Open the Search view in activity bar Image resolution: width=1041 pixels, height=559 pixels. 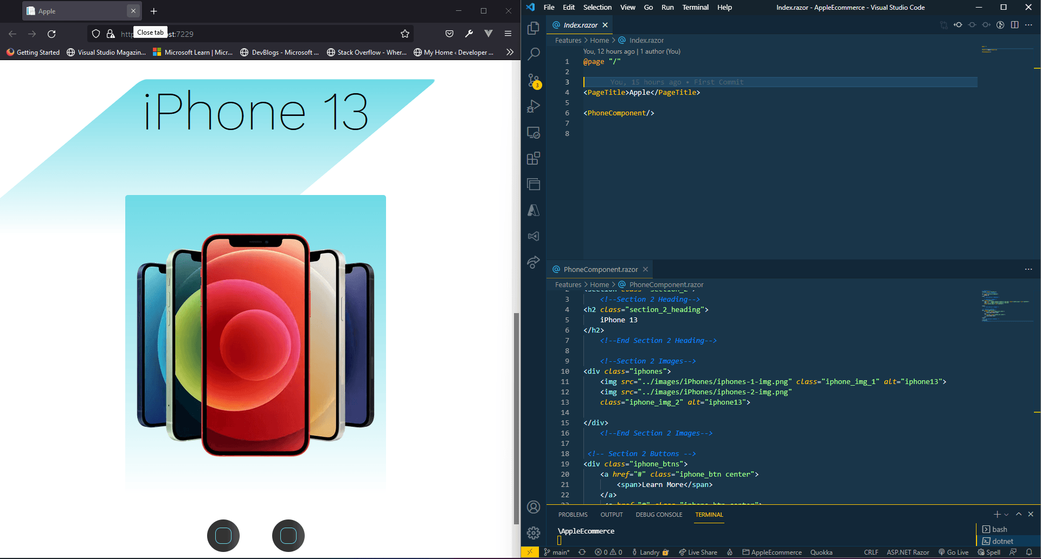pos(534,54)
